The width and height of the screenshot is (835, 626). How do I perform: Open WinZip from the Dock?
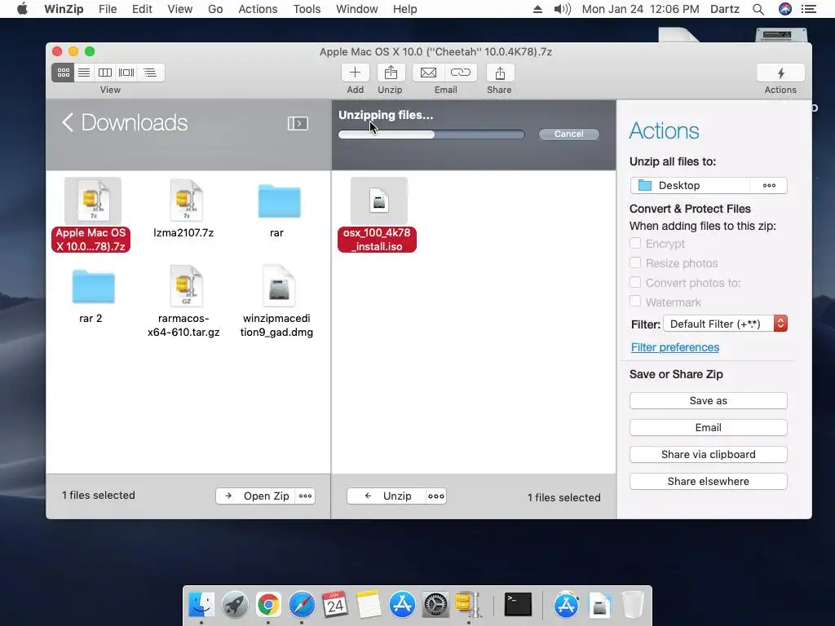click(x=468, y=606)
